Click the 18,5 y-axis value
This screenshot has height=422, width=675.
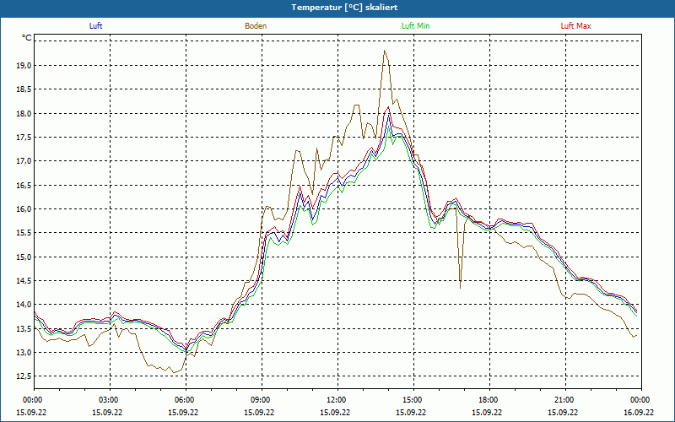click(24, 89)
